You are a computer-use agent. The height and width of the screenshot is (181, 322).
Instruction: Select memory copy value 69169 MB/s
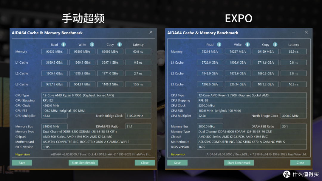point(266,52)
